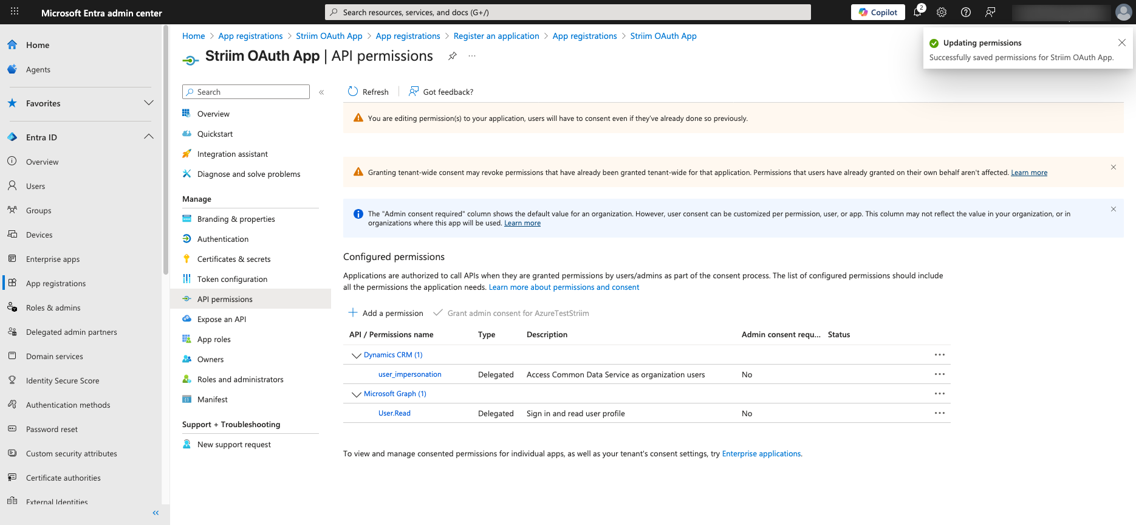This screenshot has width=1136, height=525.
Task: Dismiss the Admin consent required info banner
Action: coord(1114,209)
